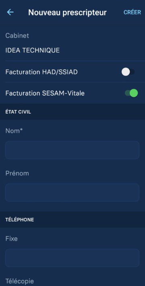Tap the Nom* field label

click(14, 131)
